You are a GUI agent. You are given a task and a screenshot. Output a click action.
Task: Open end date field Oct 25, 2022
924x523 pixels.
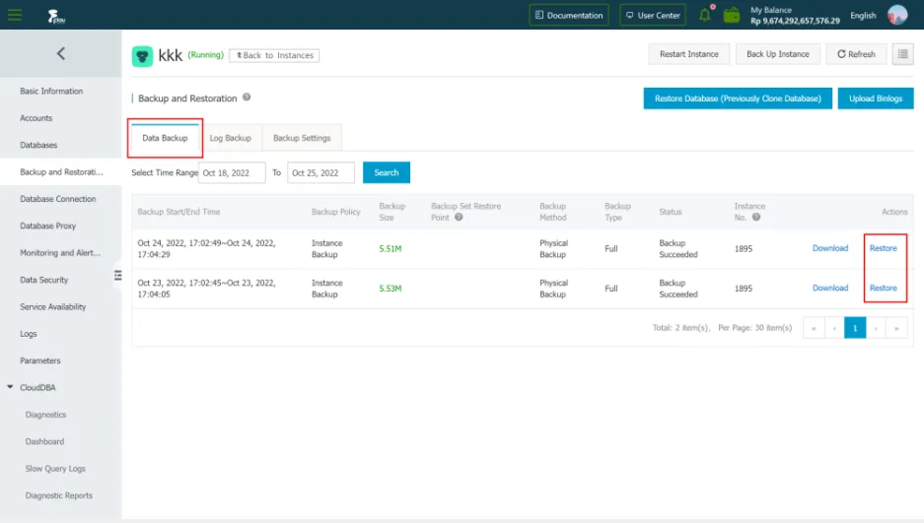pyautogui.click(x=321, y=172)
